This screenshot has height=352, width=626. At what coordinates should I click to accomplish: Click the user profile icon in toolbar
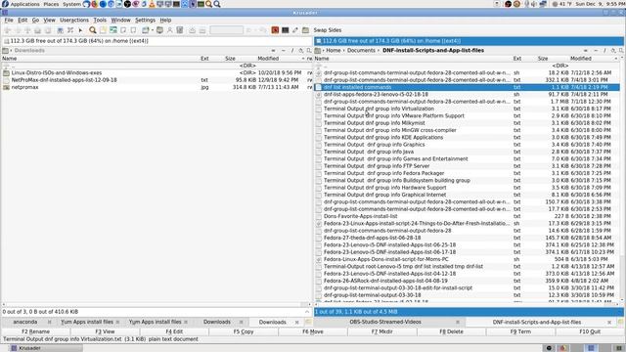click(169, 30)
